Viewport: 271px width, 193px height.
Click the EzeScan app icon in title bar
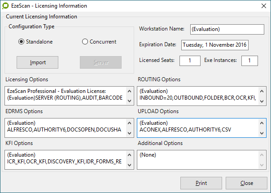(6, 6)
